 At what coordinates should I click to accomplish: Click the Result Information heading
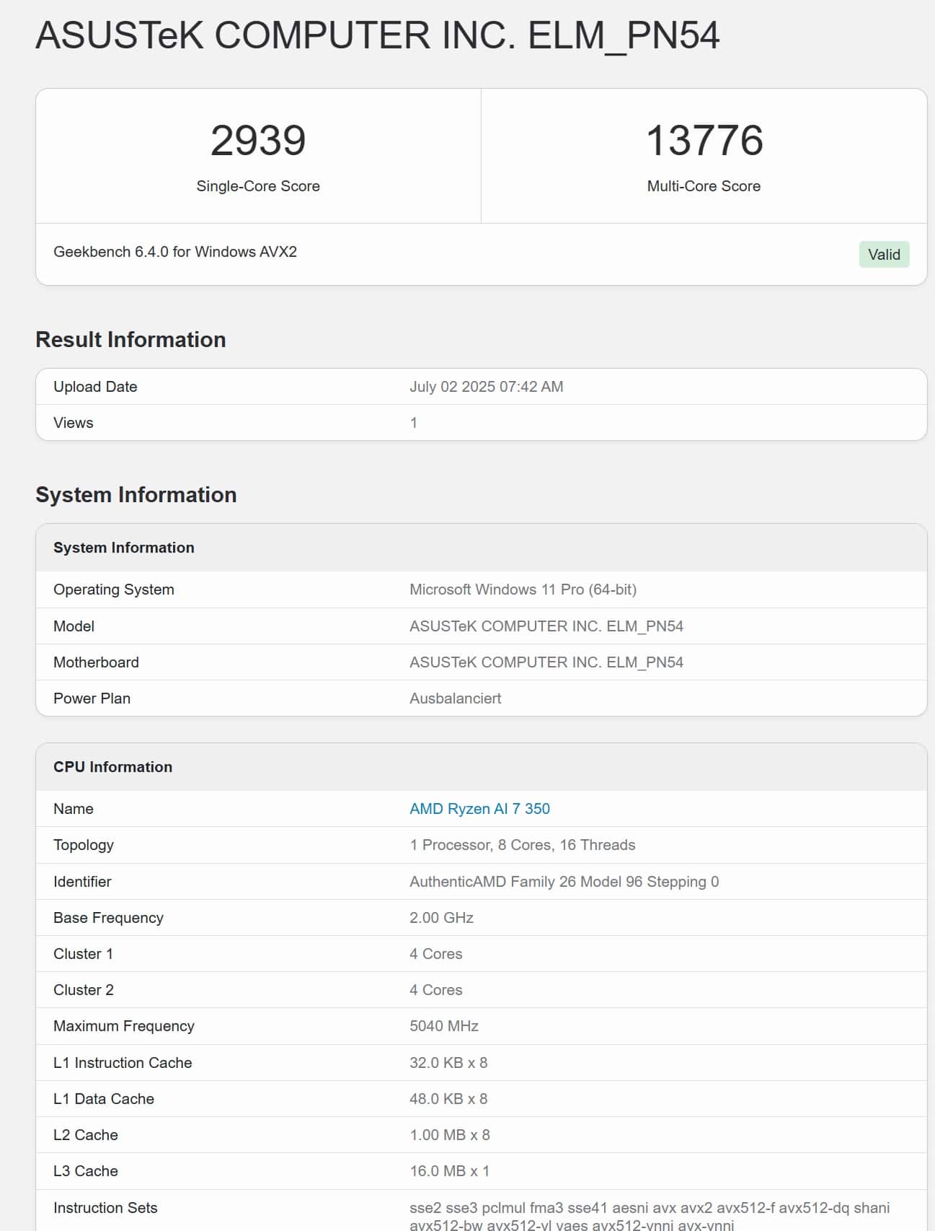pos(130,339)
